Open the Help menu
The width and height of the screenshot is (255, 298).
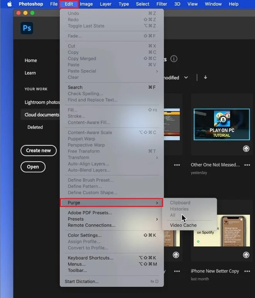click(x=233, y=4)
